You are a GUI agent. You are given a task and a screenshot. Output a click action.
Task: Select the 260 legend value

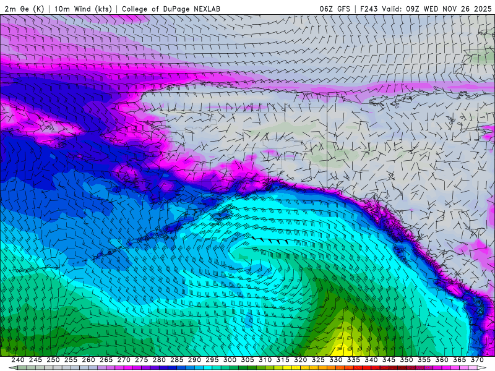click(x=88, y=360)
